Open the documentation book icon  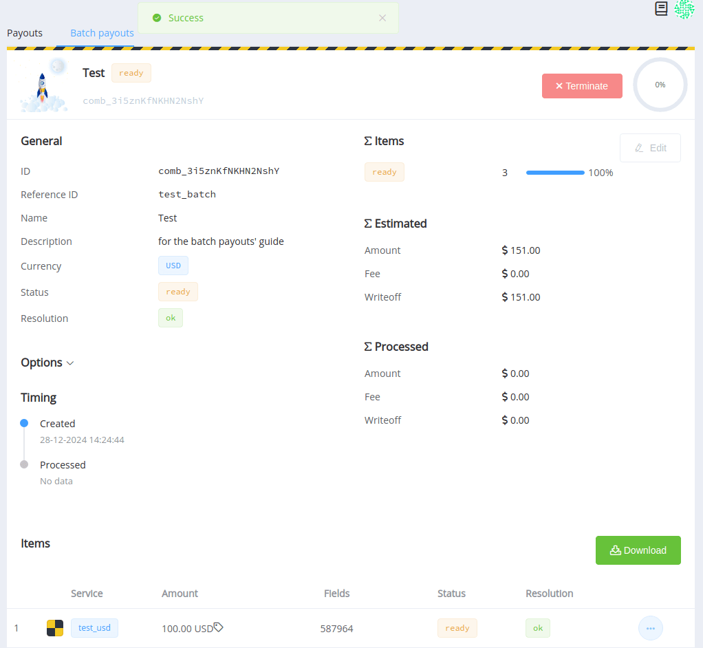click(661, 9)
